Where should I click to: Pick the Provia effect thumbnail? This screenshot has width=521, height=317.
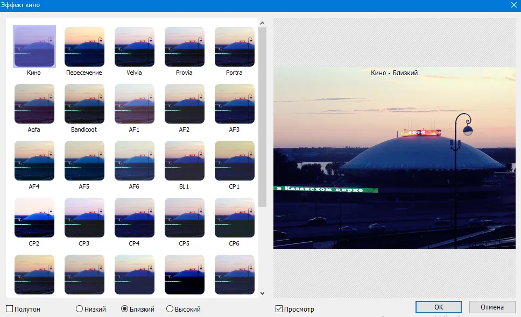pos(185,47)
